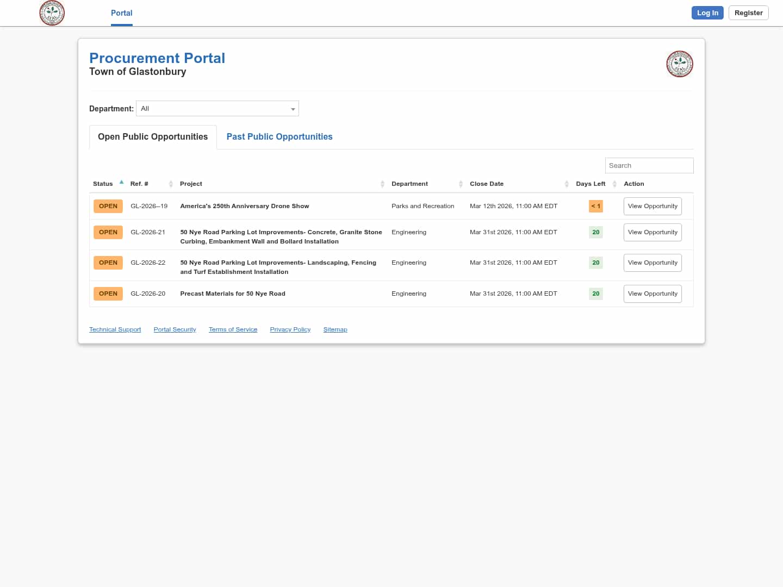Open the Department dropdown set to All
The height and width of the screenshot is (587, 783).
click(217, 109)
